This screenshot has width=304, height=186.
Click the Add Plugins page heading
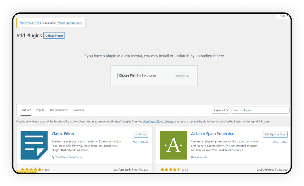pos(29,36)
